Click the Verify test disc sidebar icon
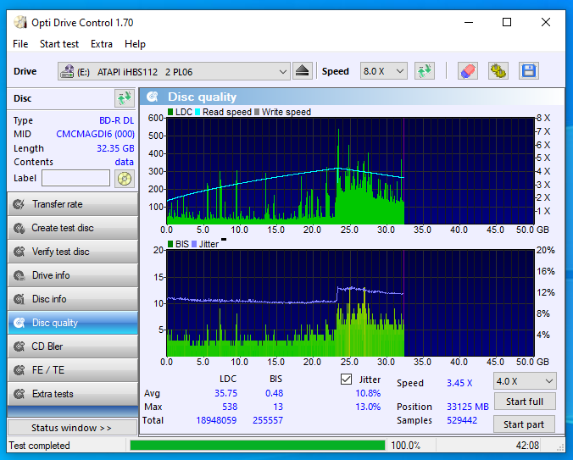 (x=19, y=252)
